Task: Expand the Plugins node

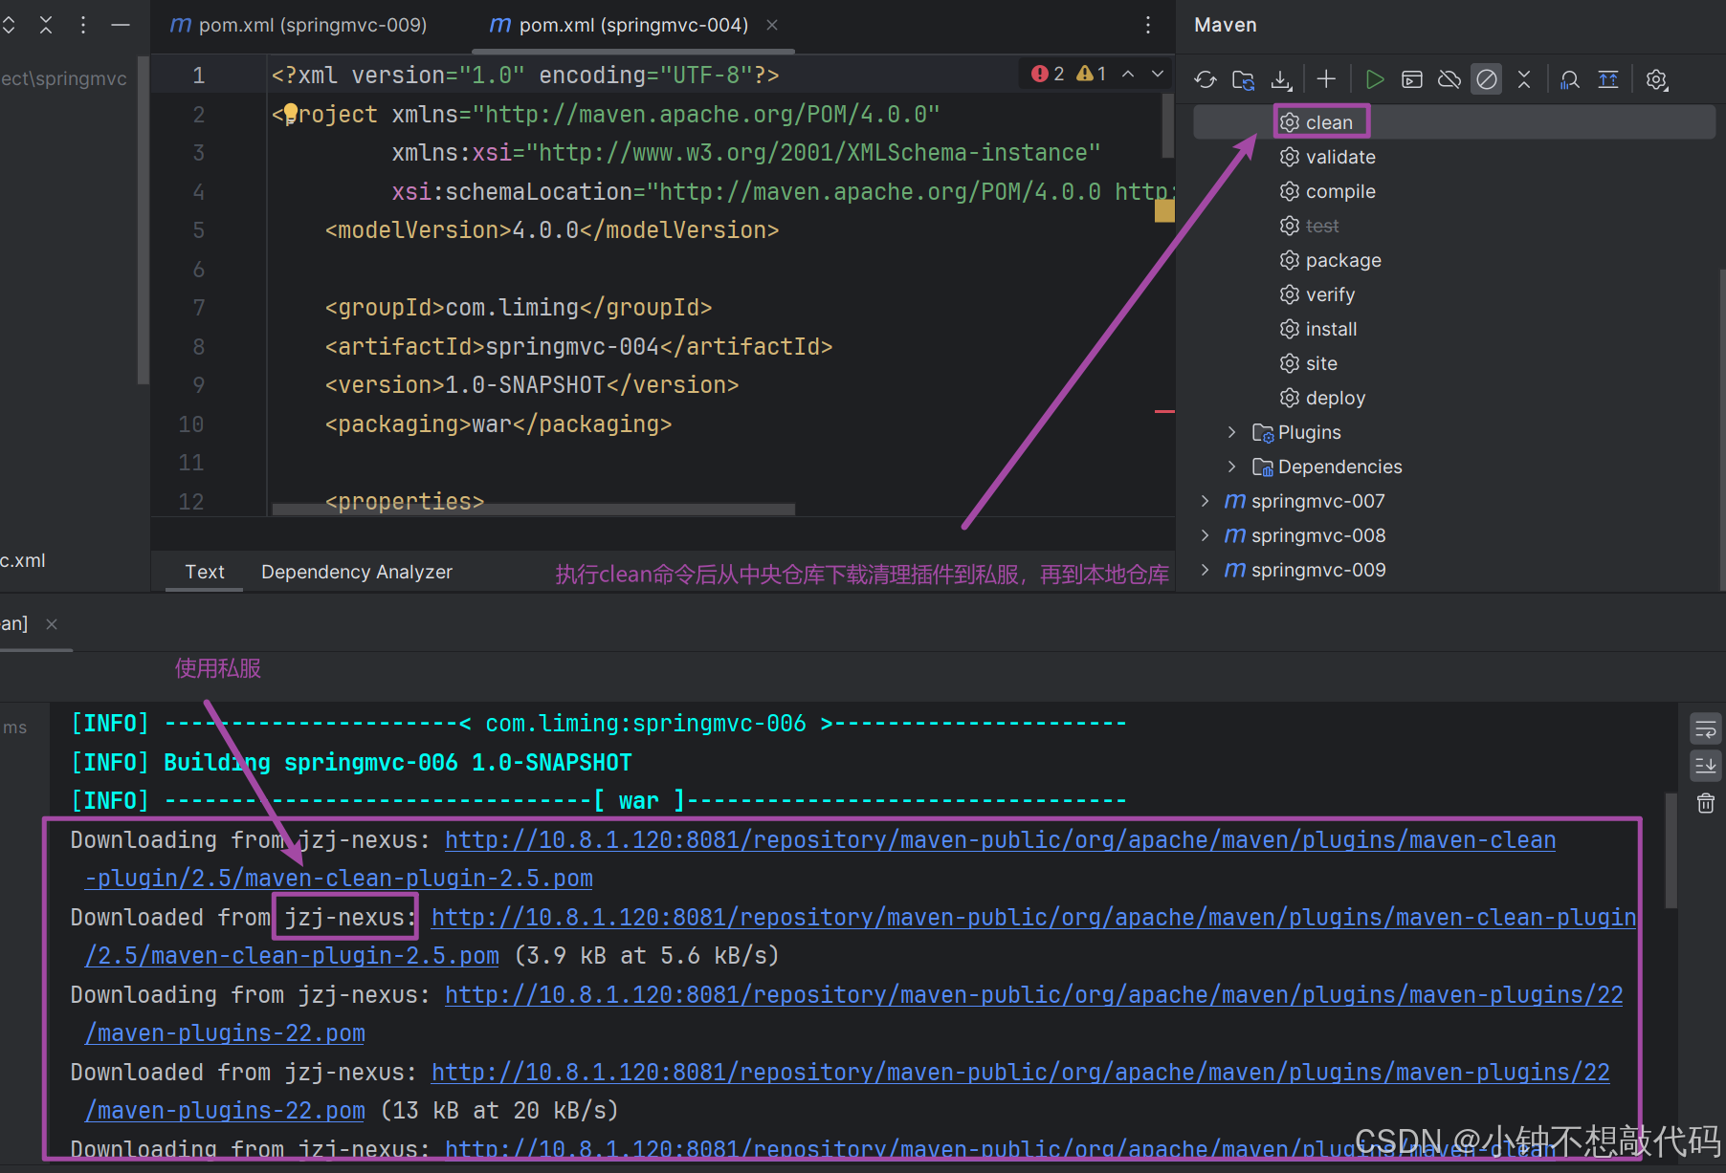Action: pyautogui.click(x=1231, y=432)
